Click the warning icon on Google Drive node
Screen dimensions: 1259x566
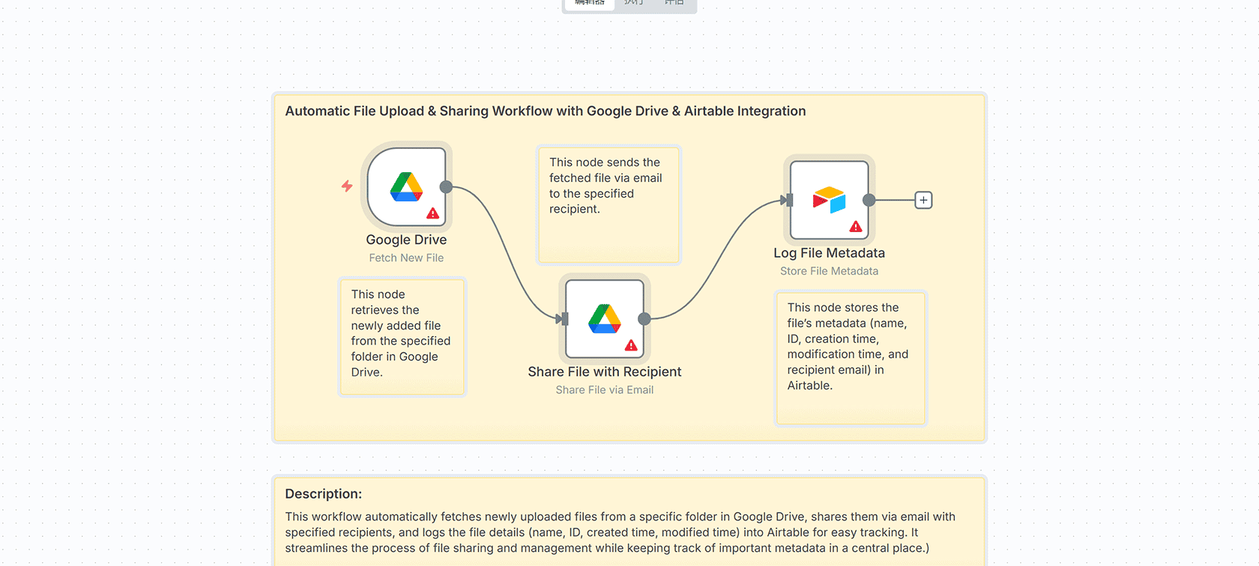click(432, 214)
